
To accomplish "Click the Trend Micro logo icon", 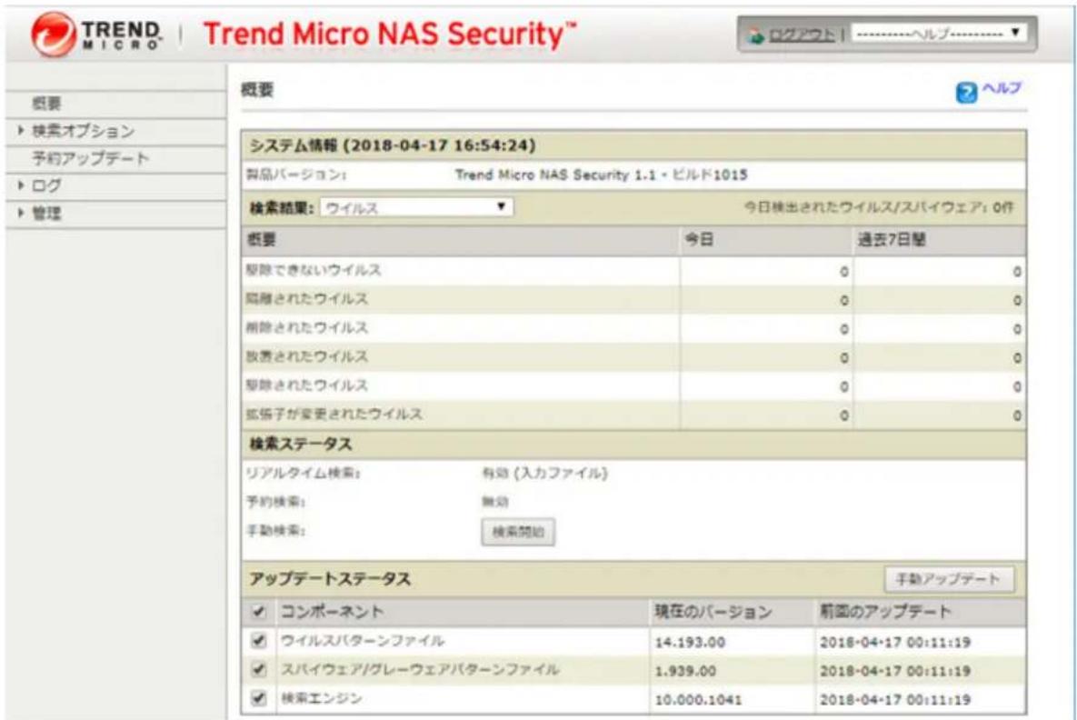I will pos(53,34).
